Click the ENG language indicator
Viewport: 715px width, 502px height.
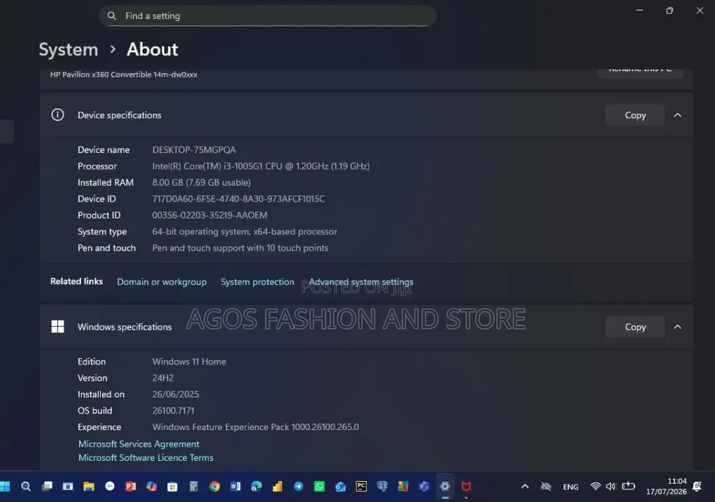[570, 487]
